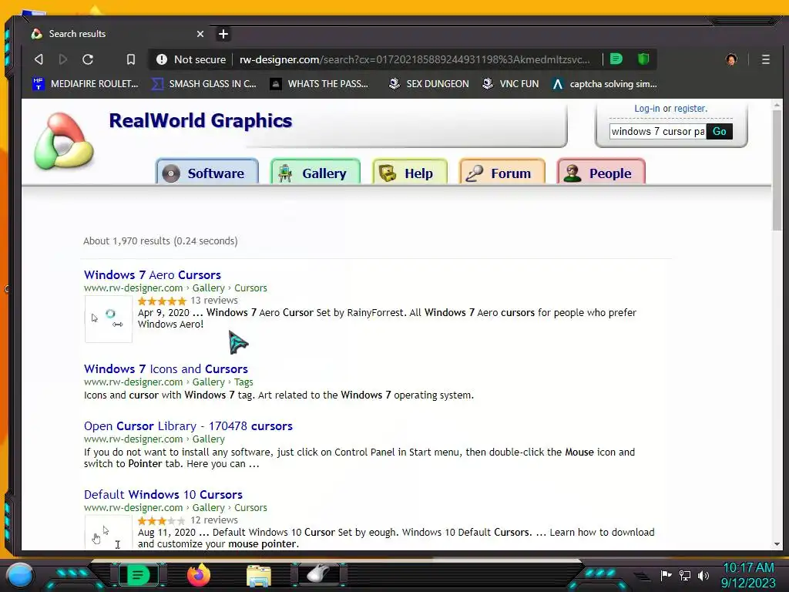Open File Explorer from the taskbar
Screen dimensions: 789x592
click(259, 575)
